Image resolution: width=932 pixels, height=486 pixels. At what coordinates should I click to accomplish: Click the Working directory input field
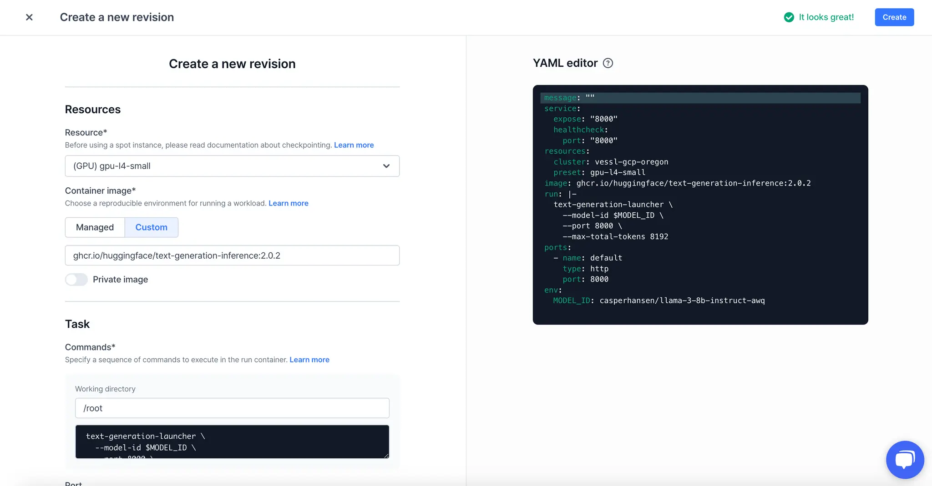point(232,408)
